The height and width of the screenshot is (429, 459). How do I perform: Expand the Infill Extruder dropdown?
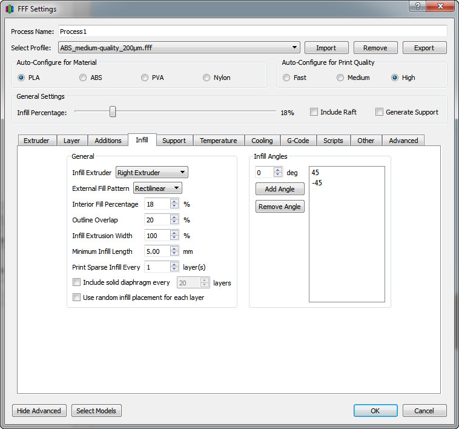point(152,173)
